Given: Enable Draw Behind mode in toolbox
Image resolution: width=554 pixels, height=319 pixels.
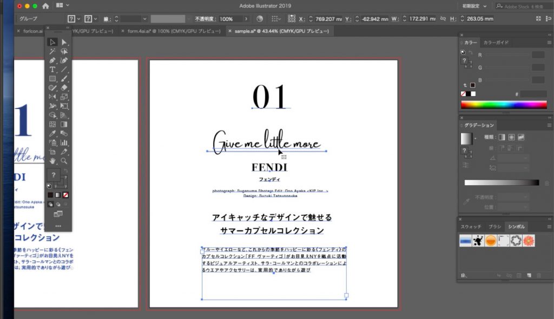Looking at the screenshot, I should point(58,204).
